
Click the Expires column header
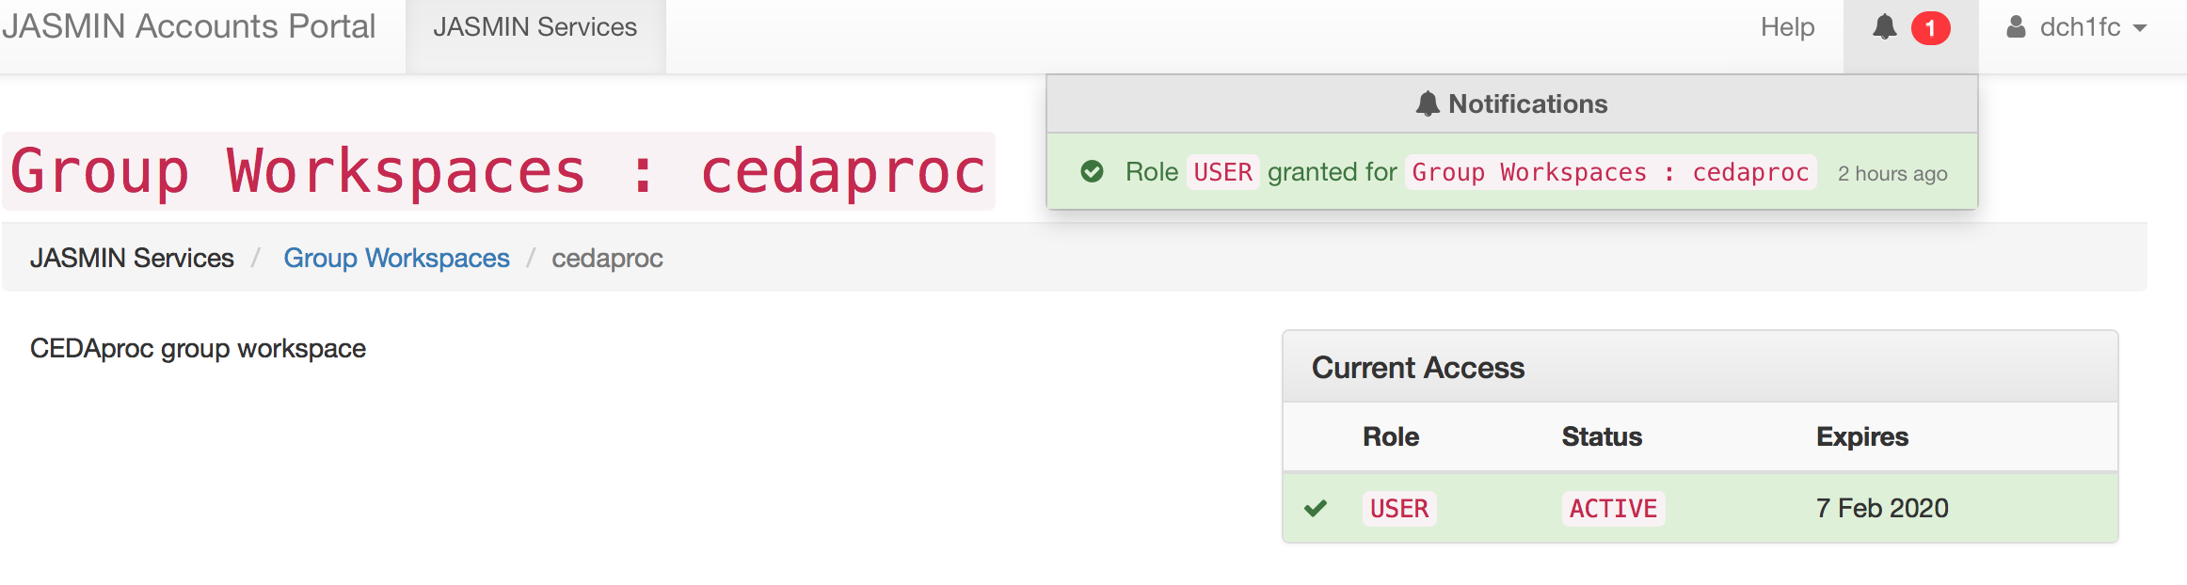coord(1861,436)
